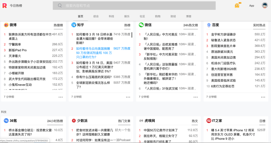Select the 少数派 热门文章 tab

pos(124,121)
